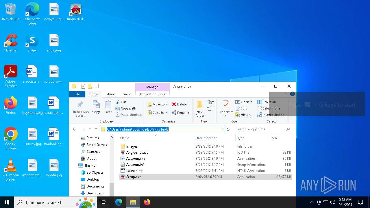Viewport: 370px width, 208px height.
Task: Open Firefox from the taskbar
Action: (x=147, y=202)
